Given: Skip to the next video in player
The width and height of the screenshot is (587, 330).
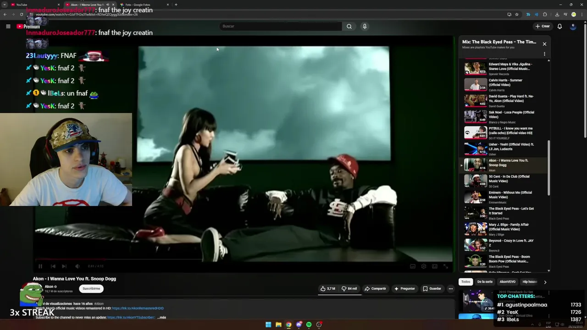Looking at the screenshot, I should [64, 266].
